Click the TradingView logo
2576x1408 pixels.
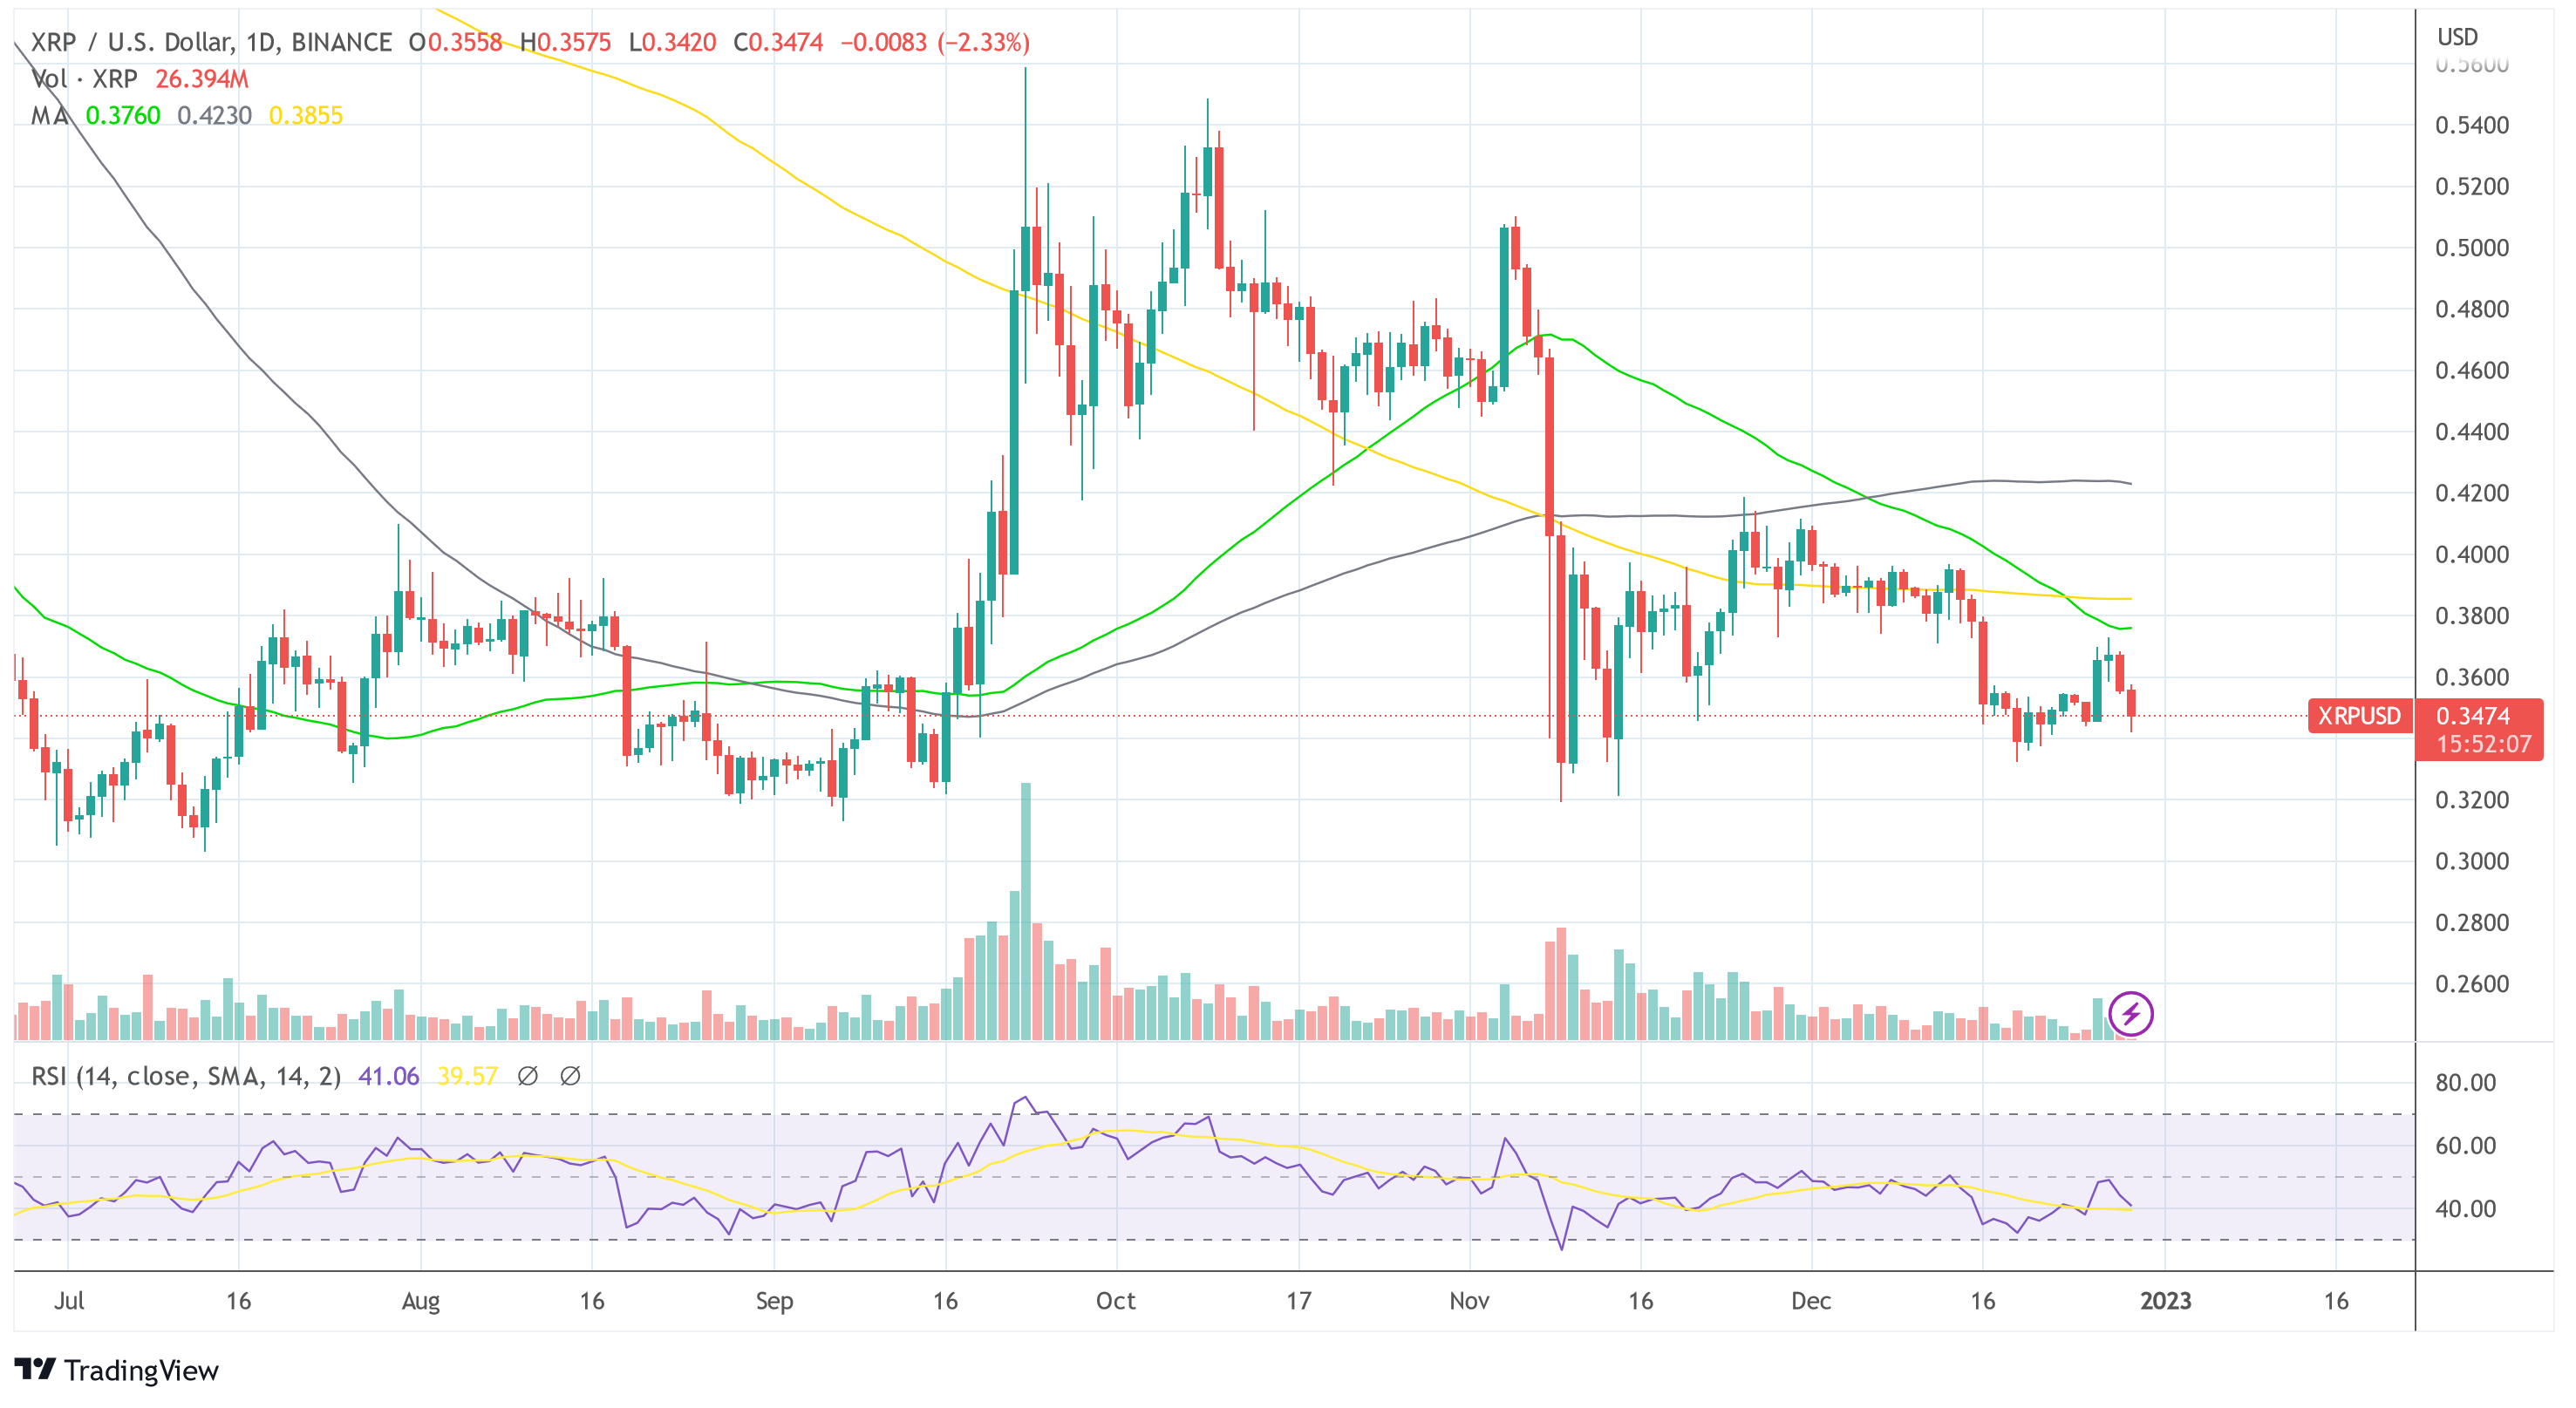tap(116, 1370)
